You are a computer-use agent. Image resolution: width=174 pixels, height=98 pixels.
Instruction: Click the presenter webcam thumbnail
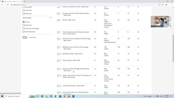point(161,22)
